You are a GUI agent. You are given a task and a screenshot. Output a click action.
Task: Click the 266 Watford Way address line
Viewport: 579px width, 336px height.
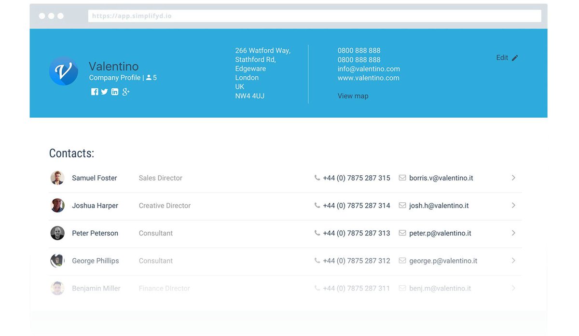click(x=263, y=51)
